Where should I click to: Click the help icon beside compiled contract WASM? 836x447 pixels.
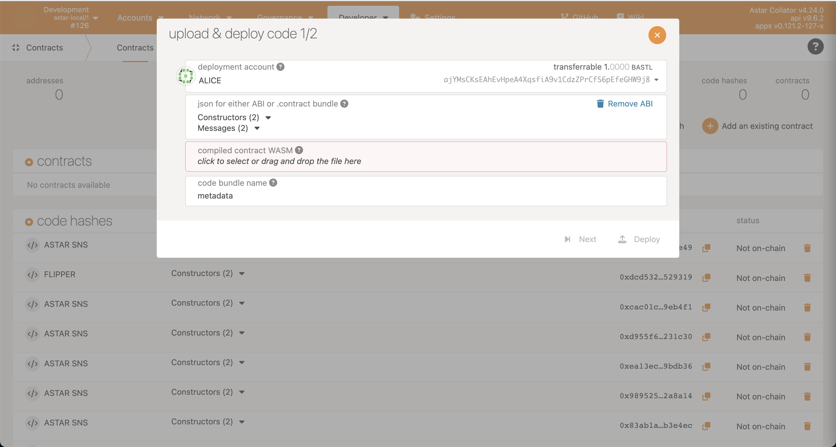pyautogui.click(x=299, y=150)
